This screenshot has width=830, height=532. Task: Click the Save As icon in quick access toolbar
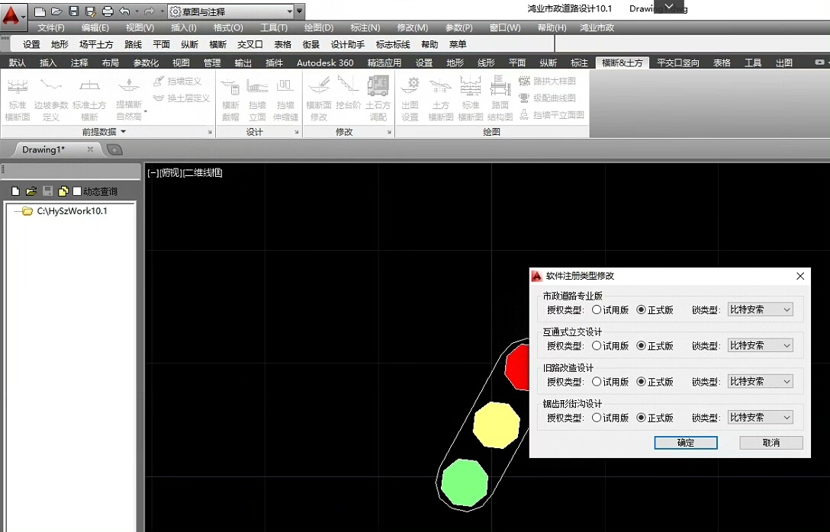90,11
